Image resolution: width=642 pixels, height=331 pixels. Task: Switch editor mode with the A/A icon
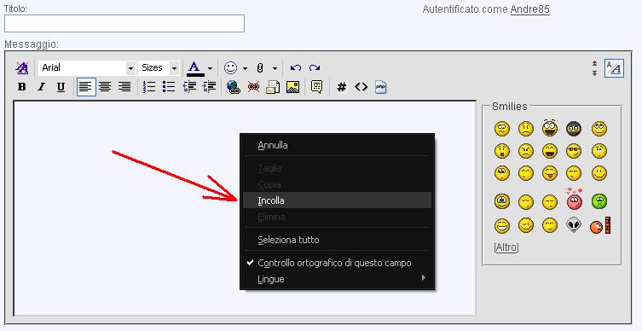614,68
